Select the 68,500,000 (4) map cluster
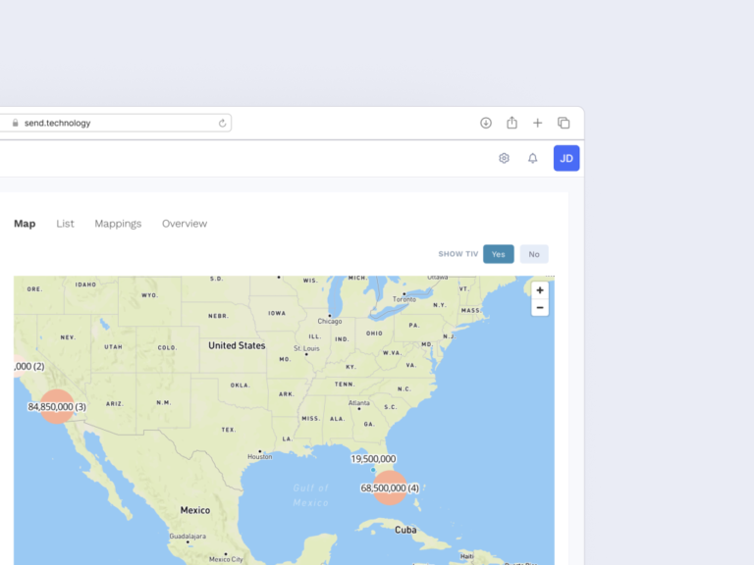The height and width of the screenshot is (565, 754). [390, 488]
